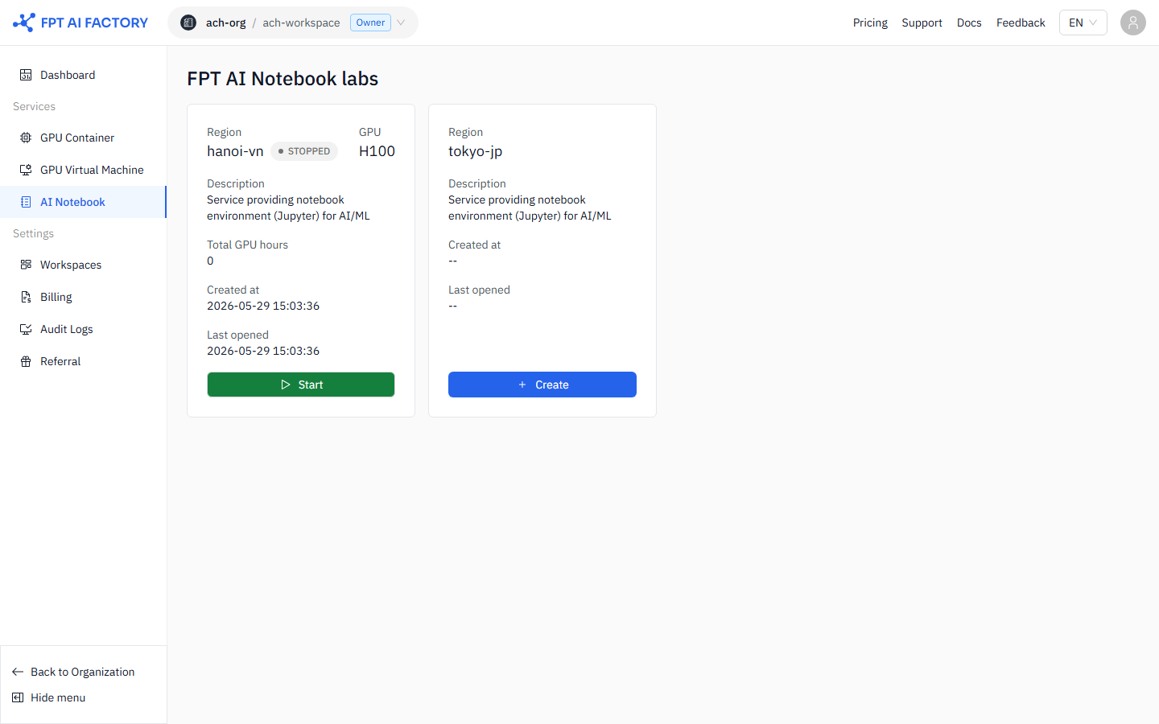Open the EN language dropdown

click(1083, 23)
